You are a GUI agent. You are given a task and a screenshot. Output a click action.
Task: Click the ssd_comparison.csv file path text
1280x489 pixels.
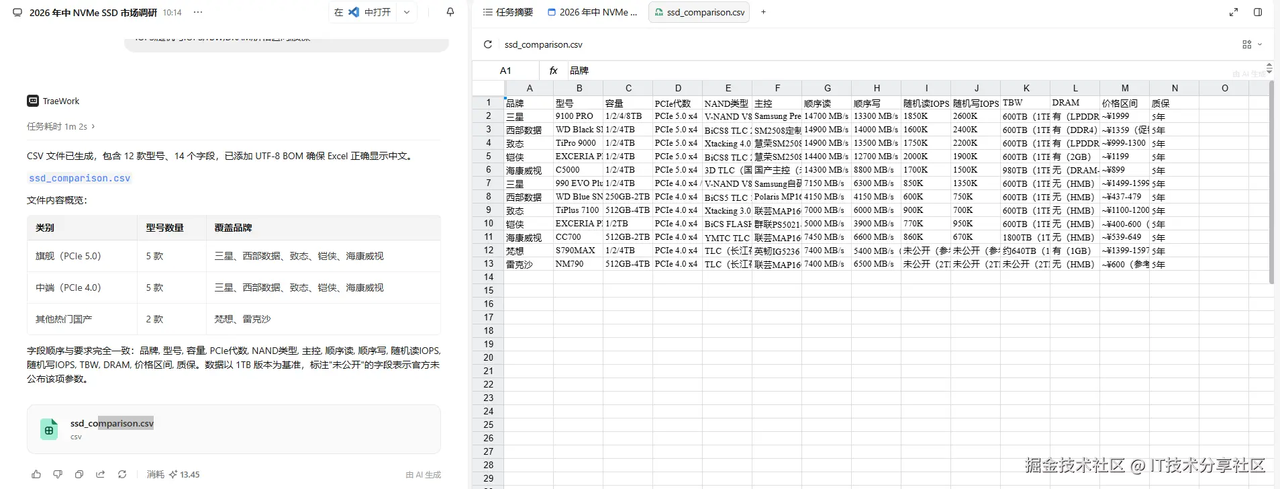(x=544, y=44)
